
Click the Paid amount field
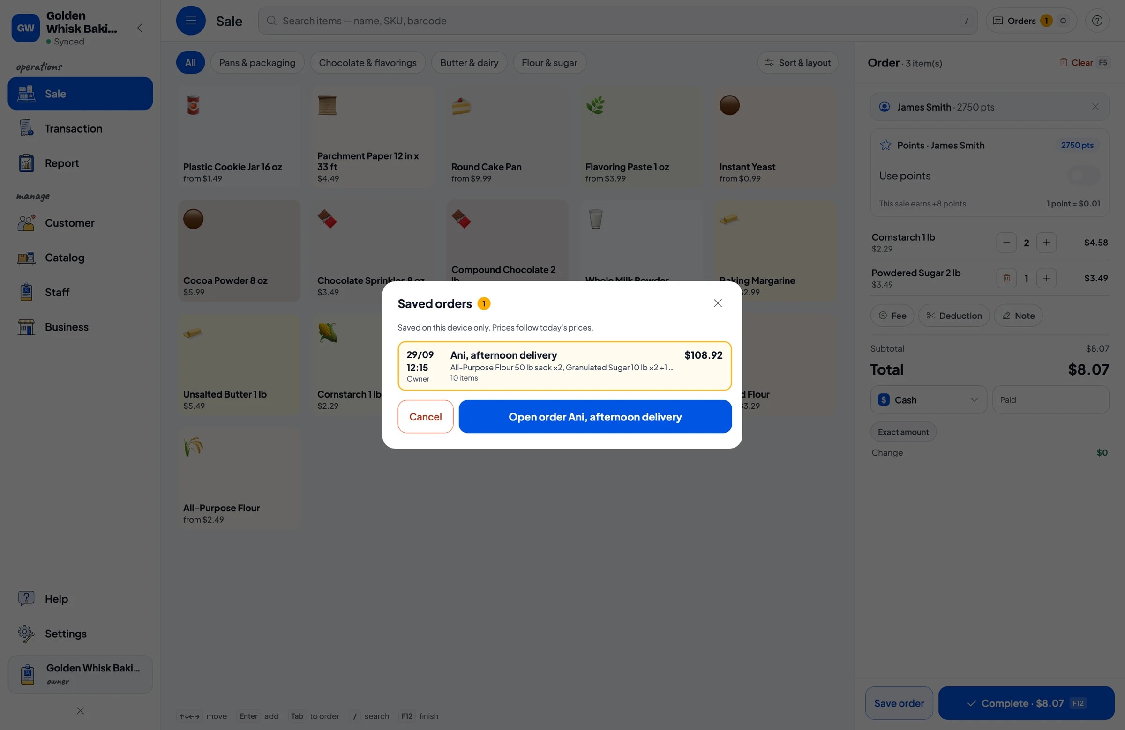(1050, 399)
